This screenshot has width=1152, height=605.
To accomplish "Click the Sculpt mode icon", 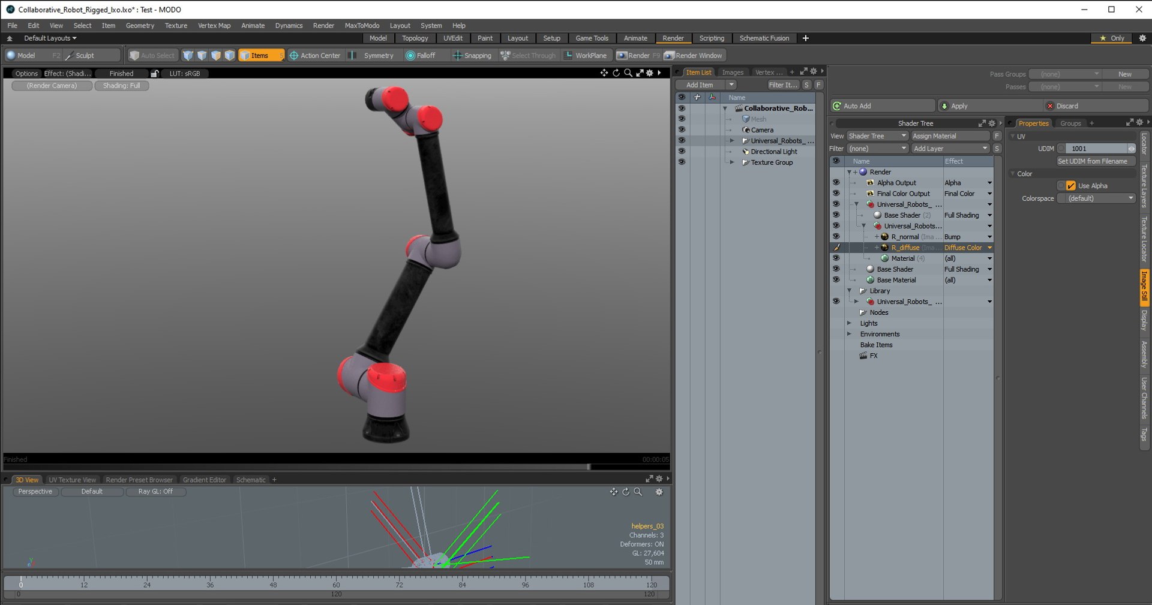I will [69, 55].
